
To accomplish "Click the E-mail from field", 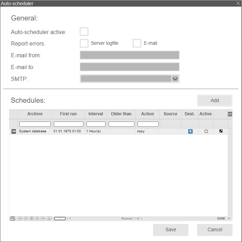I will [x=130, y=55].
